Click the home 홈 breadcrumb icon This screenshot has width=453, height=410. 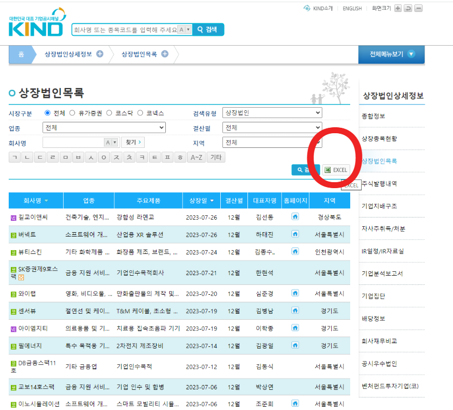(21, 54)
